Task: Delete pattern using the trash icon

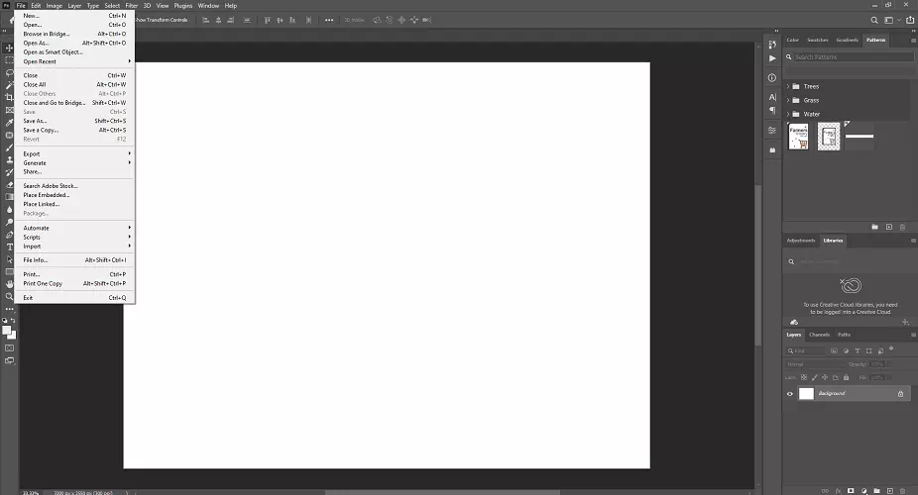Action: [902, 227]
